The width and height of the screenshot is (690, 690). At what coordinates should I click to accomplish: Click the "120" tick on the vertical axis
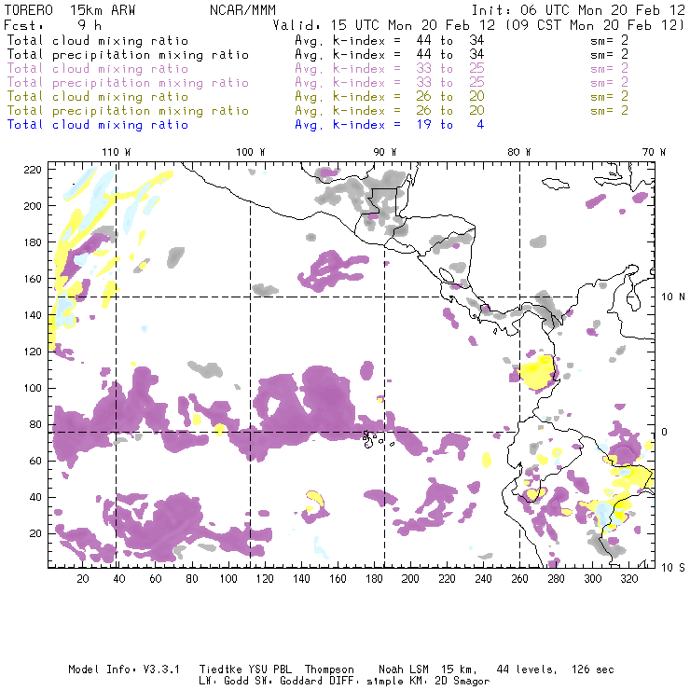33,352
